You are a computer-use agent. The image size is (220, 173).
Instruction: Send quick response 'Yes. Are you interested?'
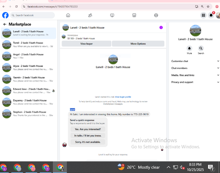point(88,129)
